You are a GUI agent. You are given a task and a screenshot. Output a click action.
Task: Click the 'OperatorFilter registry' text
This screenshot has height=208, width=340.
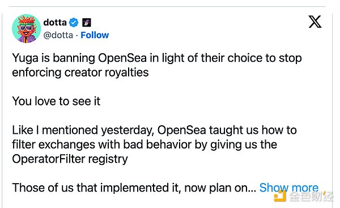coord(70,159)
